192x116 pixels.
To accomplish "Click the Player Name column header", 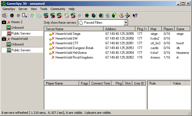I will coord(62,83).
